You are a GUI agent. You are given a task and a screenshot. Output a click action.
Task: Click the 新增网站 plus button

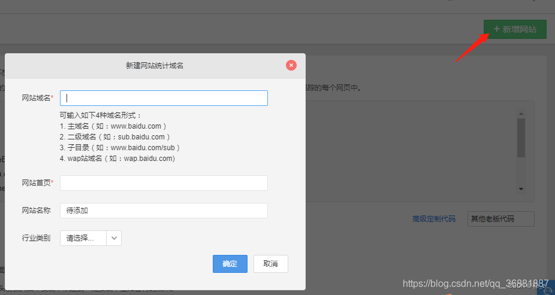515,29
